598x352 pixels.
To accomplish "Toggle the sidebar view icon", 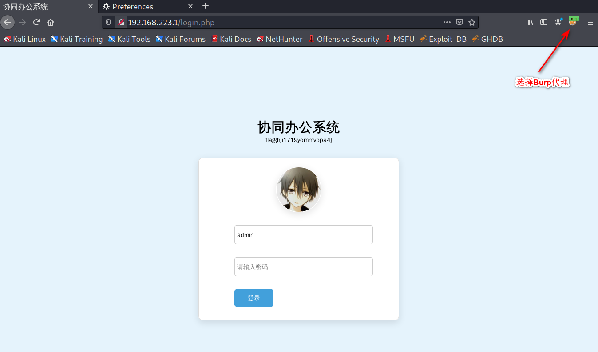I will (544, 22).
